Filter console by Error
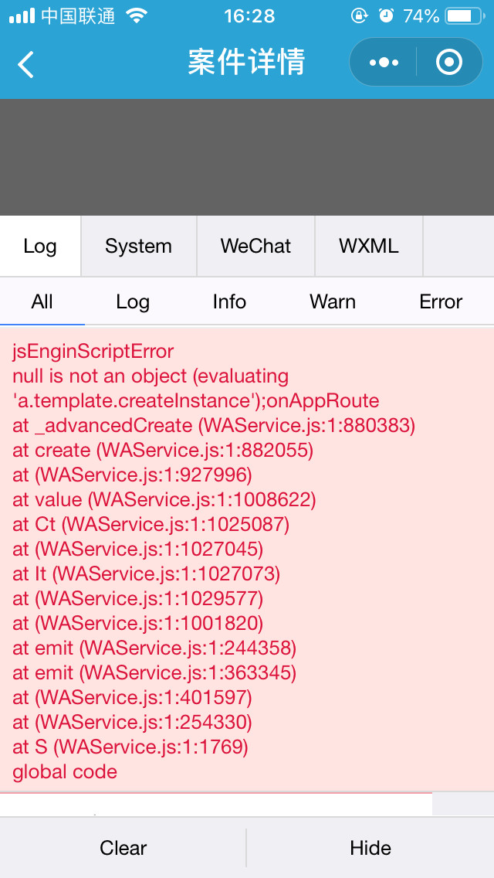 (441, 301)
